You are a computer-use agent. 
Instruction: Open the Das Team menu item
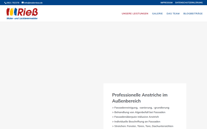(173, 13)
